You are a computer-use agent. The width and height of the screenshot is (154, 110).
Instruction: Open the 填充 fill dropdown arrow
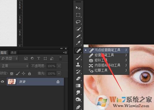pos(59,74)
